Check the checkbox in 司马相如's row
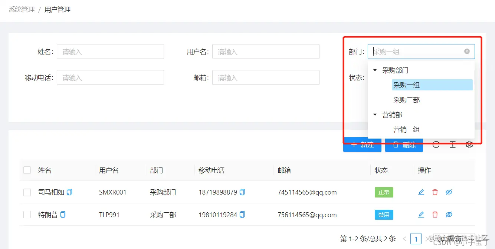 [x=27, y=192]
